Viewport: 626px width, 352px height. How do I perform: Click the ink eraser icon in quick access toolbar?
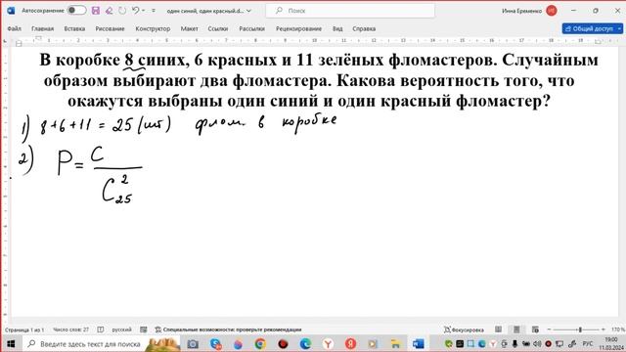(x=109, y=11)
